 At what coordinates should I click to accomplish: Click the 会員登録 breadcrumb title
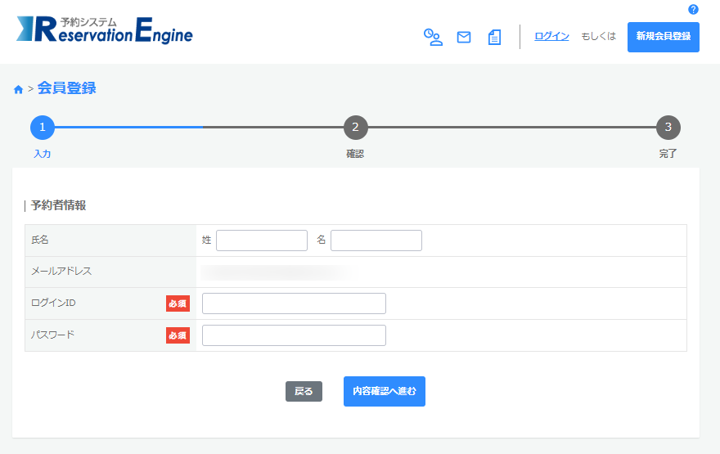[x=66, y=88]
